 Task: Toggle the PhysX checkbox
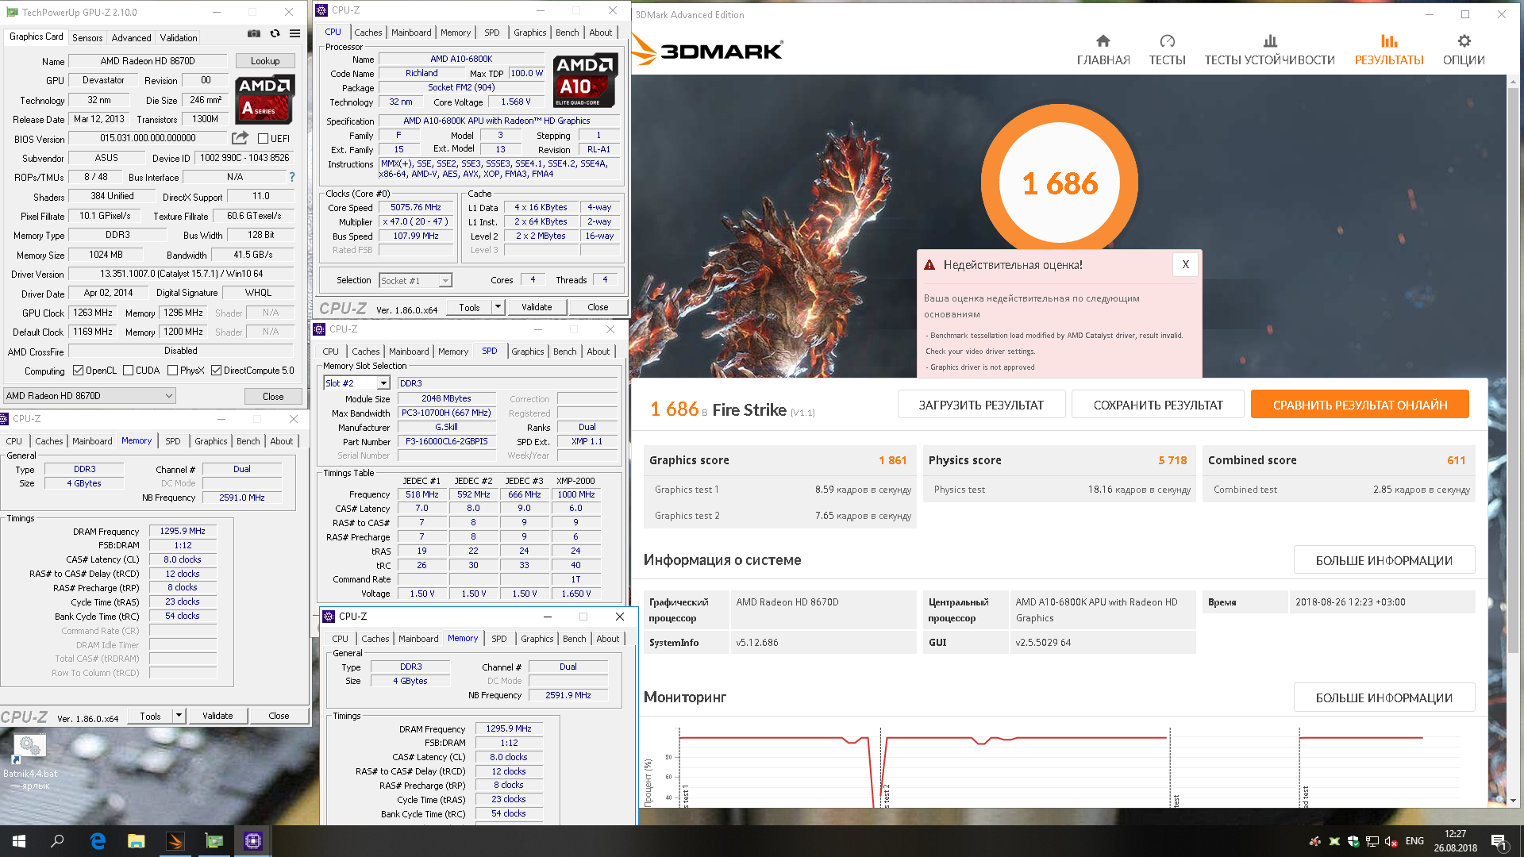point(172,371)
